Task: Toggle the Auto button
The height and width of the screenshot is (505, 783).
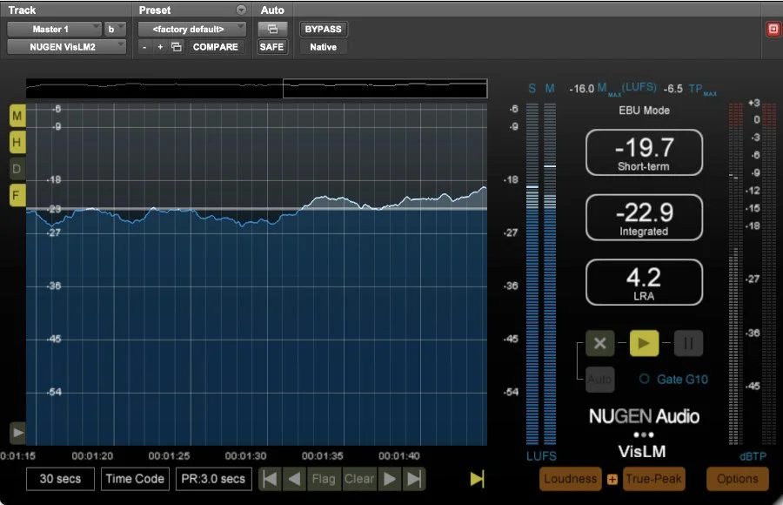Action: 599,379
